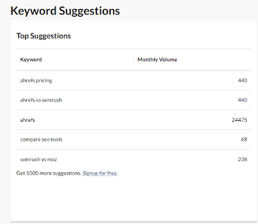Click the 'Top Suggestions' heading
Image resolution: width=258 pixels, height=224 pixels.
click(44, 36)
